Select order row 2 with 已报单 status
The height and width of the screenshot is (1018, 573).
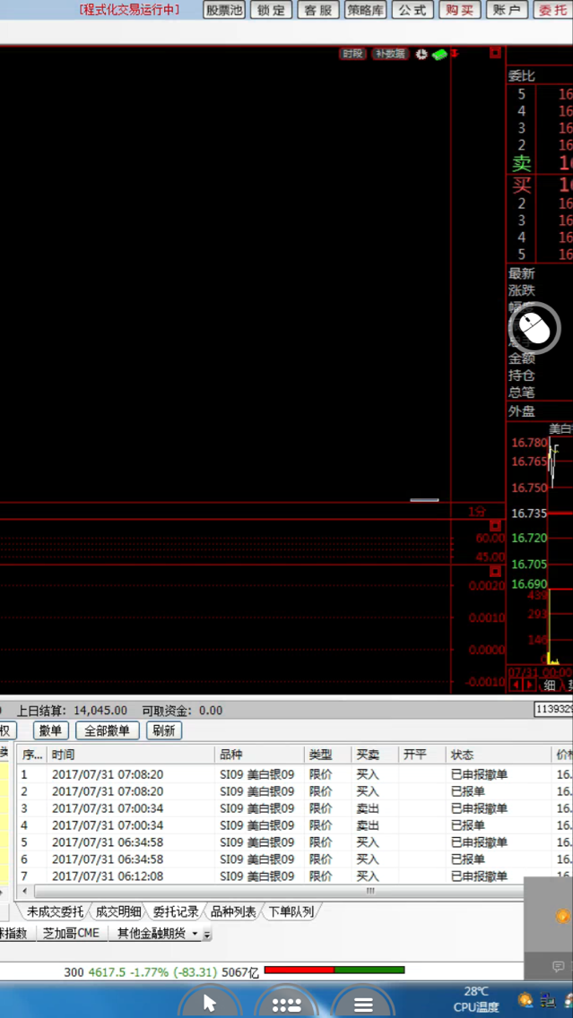(294, 791)
